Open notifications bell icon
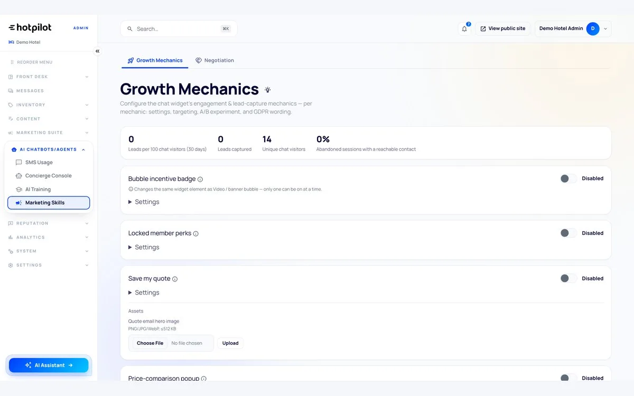The width and height of the screenshot is (634, 396). pos(464,29)
